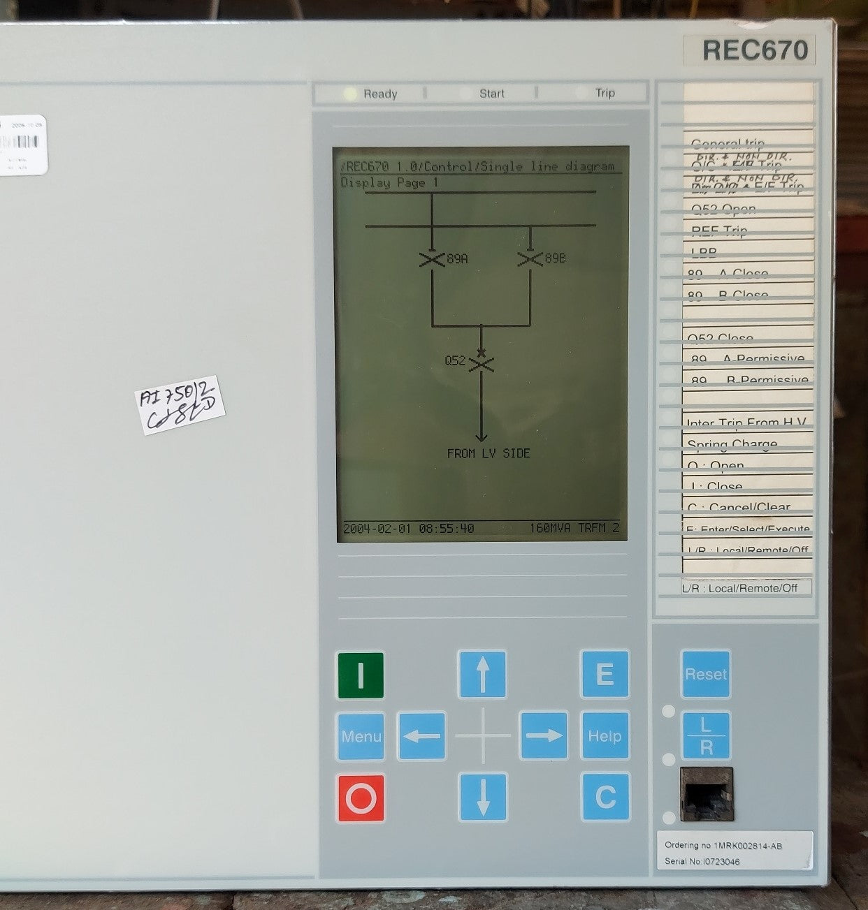Click the '89 A Permissive' LED label

tap(748, 359)
